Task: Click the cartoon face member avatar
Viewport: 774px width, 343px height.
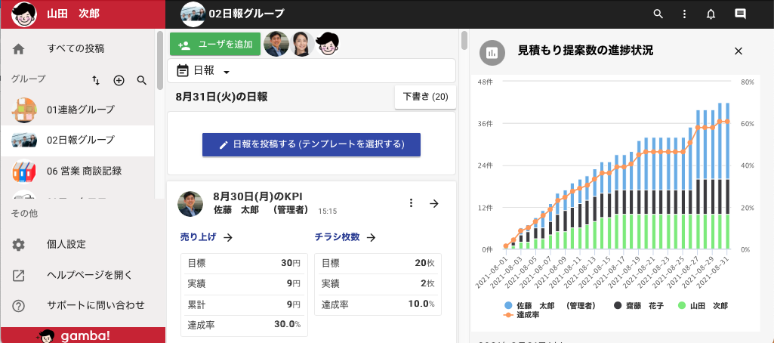Action: 327,45
